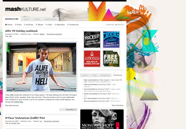Switch to the LUXUS tab
Screen dimensions: 186x129
coord(37,19)
